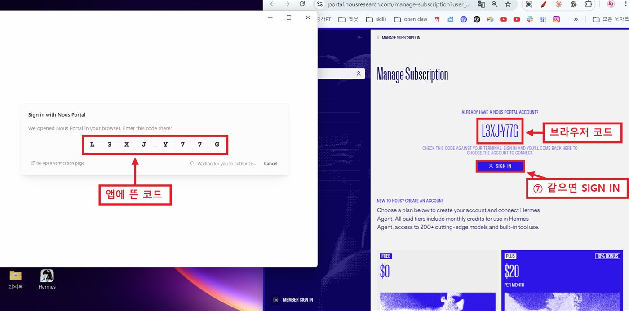Click 'NEW TO NOUS? CREATE AN ACCOUNT' text
The height and width of the screenshot is (311, 629).
click(x=410, y=201)
